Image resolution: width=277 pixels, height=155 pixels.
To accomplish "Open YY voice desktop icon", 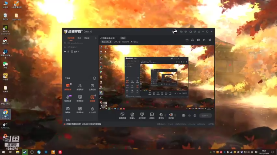I will [x=5, y=76].
